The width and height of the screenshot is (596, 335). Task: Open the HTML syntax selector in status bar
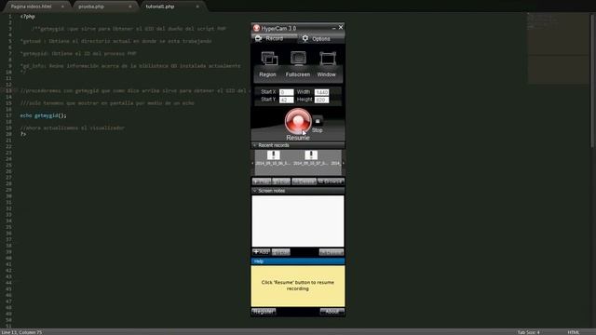point(574,332)
